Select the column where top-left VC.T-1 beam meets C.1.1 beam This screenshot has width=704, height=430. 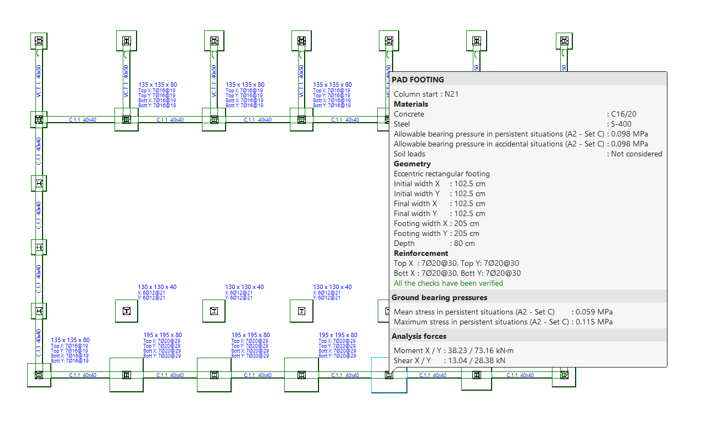39,119
